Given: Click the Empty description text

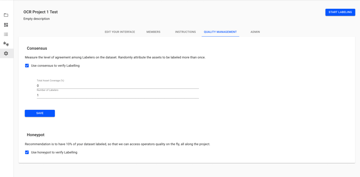Looking at the screenshot, I should 37,19.
